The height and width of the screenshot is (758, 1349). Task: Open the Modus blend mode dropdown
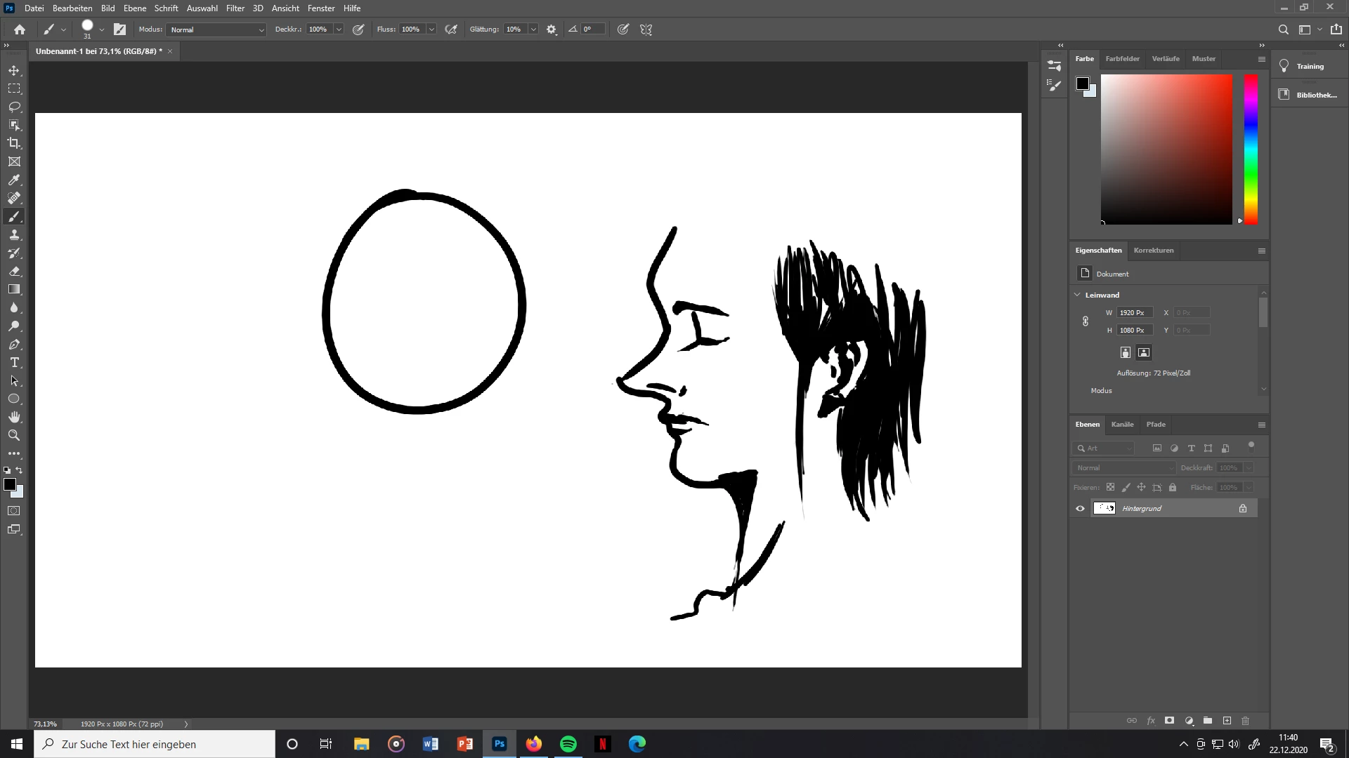tap(216, 29)
